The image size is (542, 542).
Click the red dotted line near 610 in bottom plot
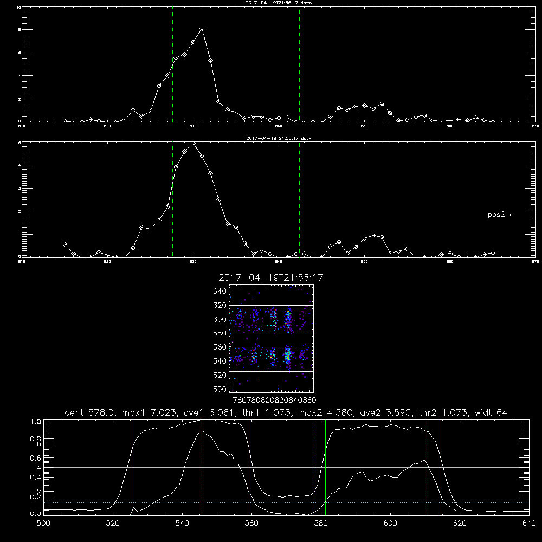pos(425,467)
